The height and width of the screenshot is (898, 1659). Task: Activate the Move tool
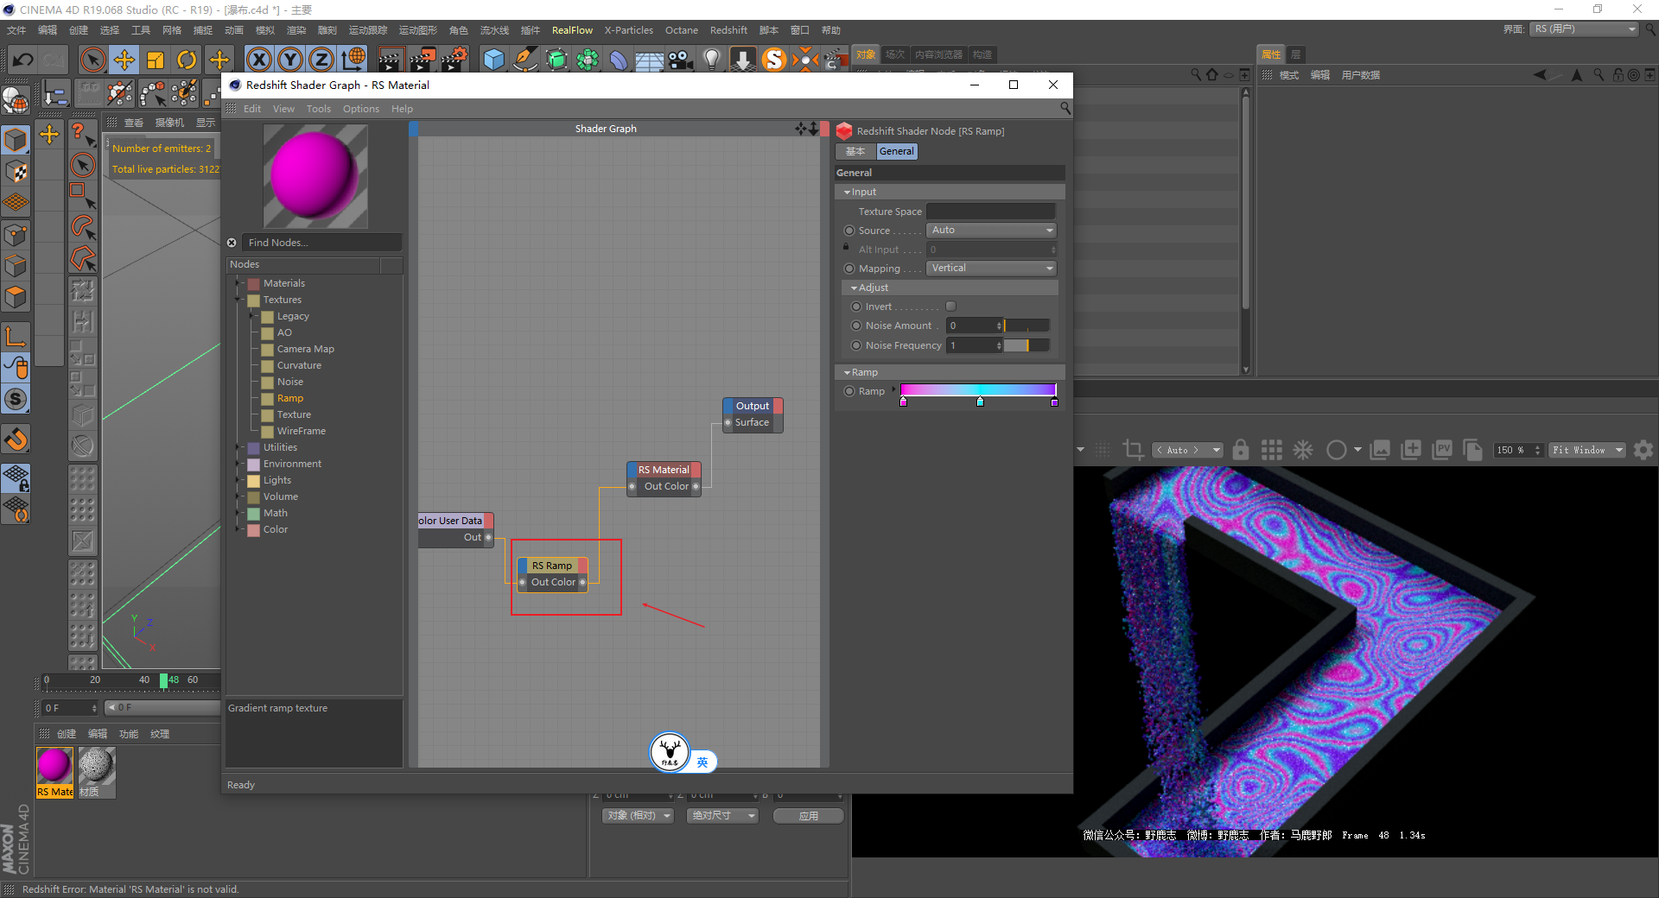coord(124,60)
